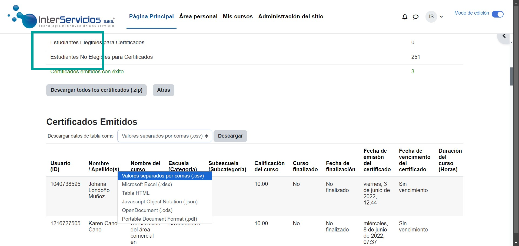Choose the Tabla HTML option
Screen dimensions: 519x246
[x=136, y=193]
